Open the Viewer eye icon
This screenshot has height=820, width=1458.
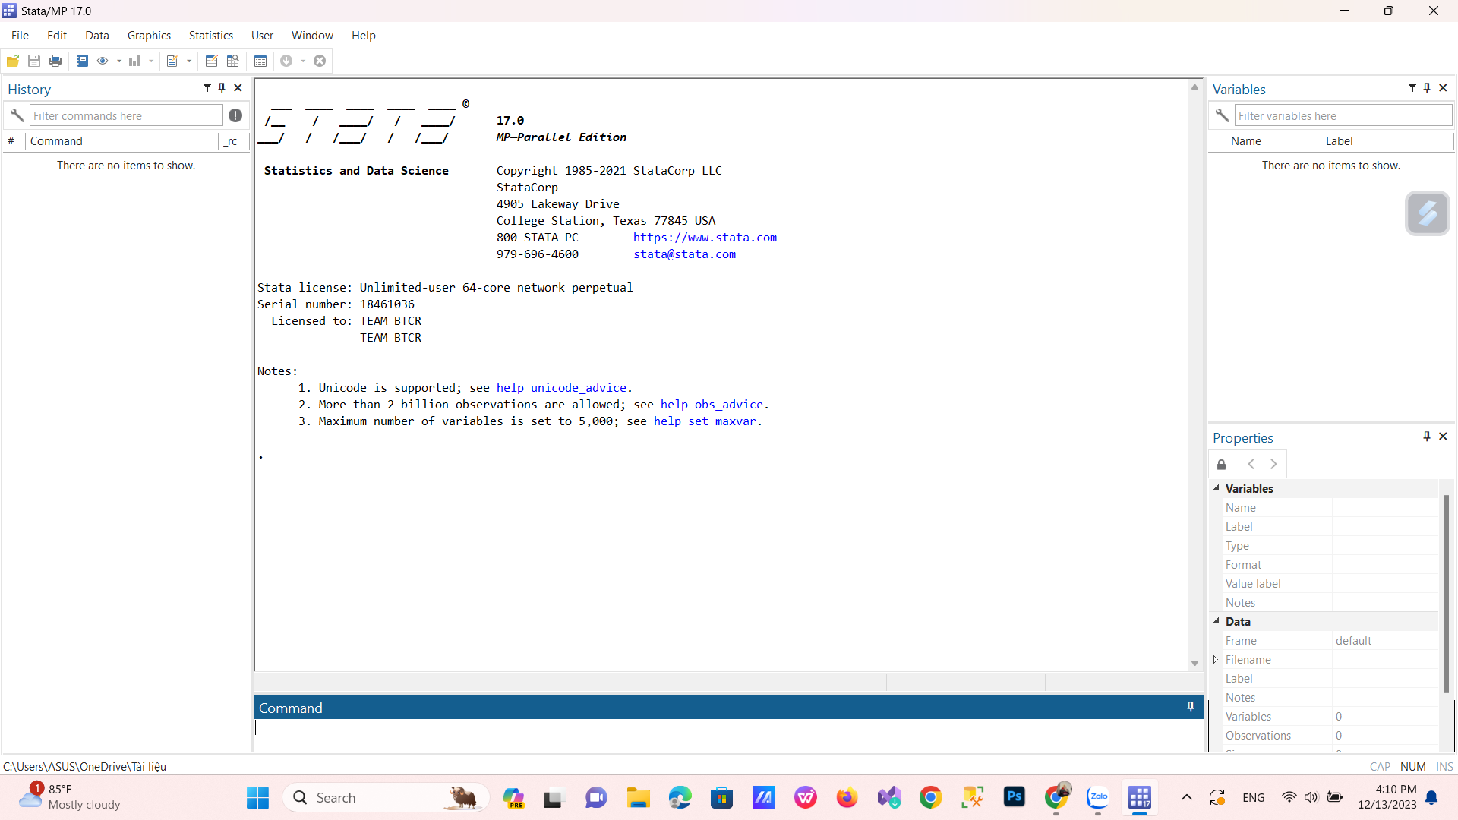tap(103, 61)
